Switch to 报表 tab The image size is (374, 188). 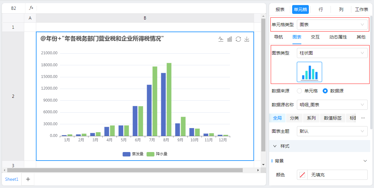click(280, 9)
